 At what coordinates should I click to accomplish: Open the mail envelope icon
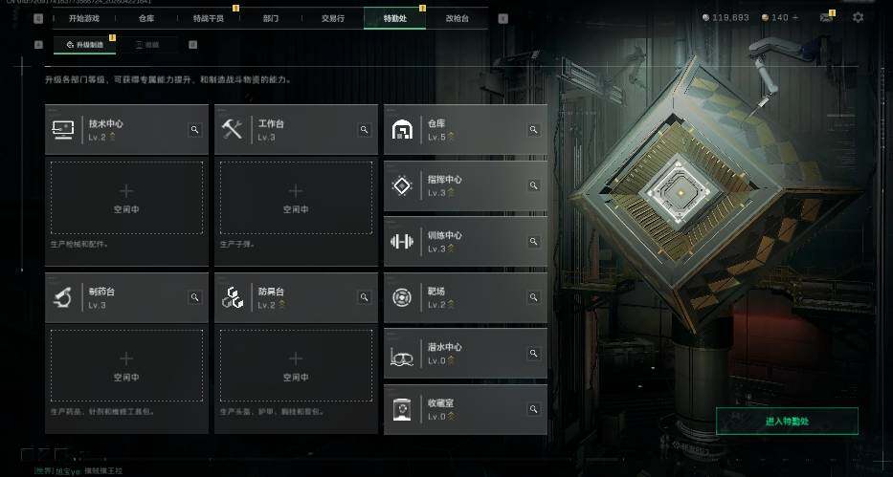tap(826, 17)
